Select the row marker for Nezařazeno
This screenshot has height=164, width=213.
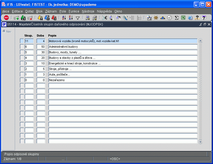pos(22,80)
